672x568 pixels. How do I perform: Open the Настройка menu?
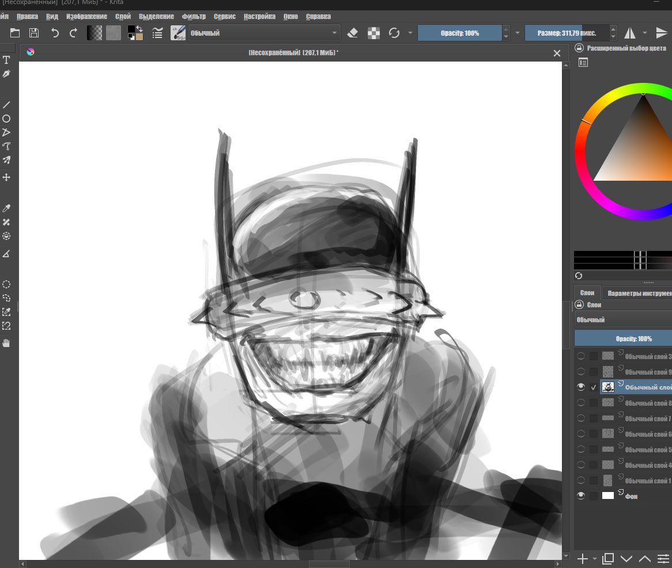pyautogui.click(x=260, y=16)
